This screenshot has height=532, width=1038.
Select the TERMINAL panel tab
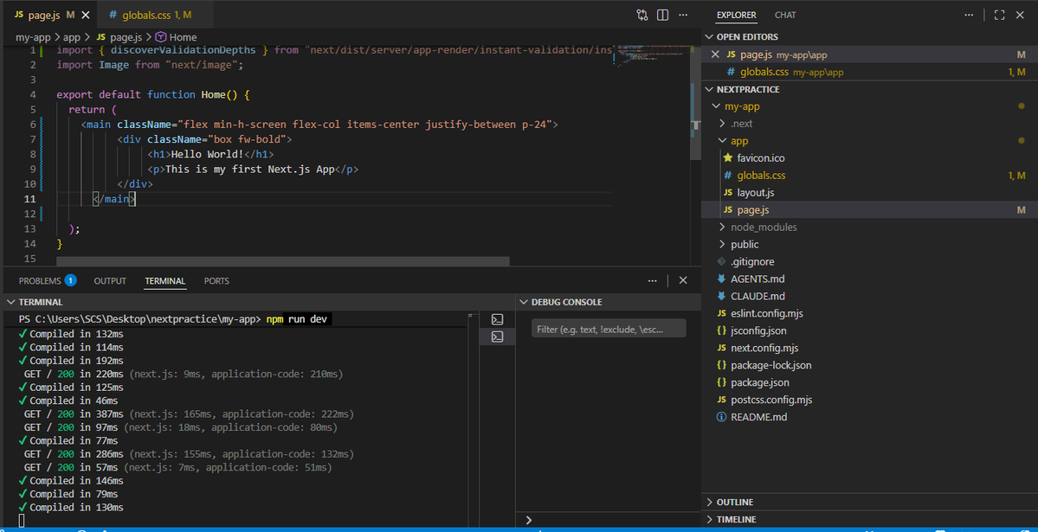165,280
